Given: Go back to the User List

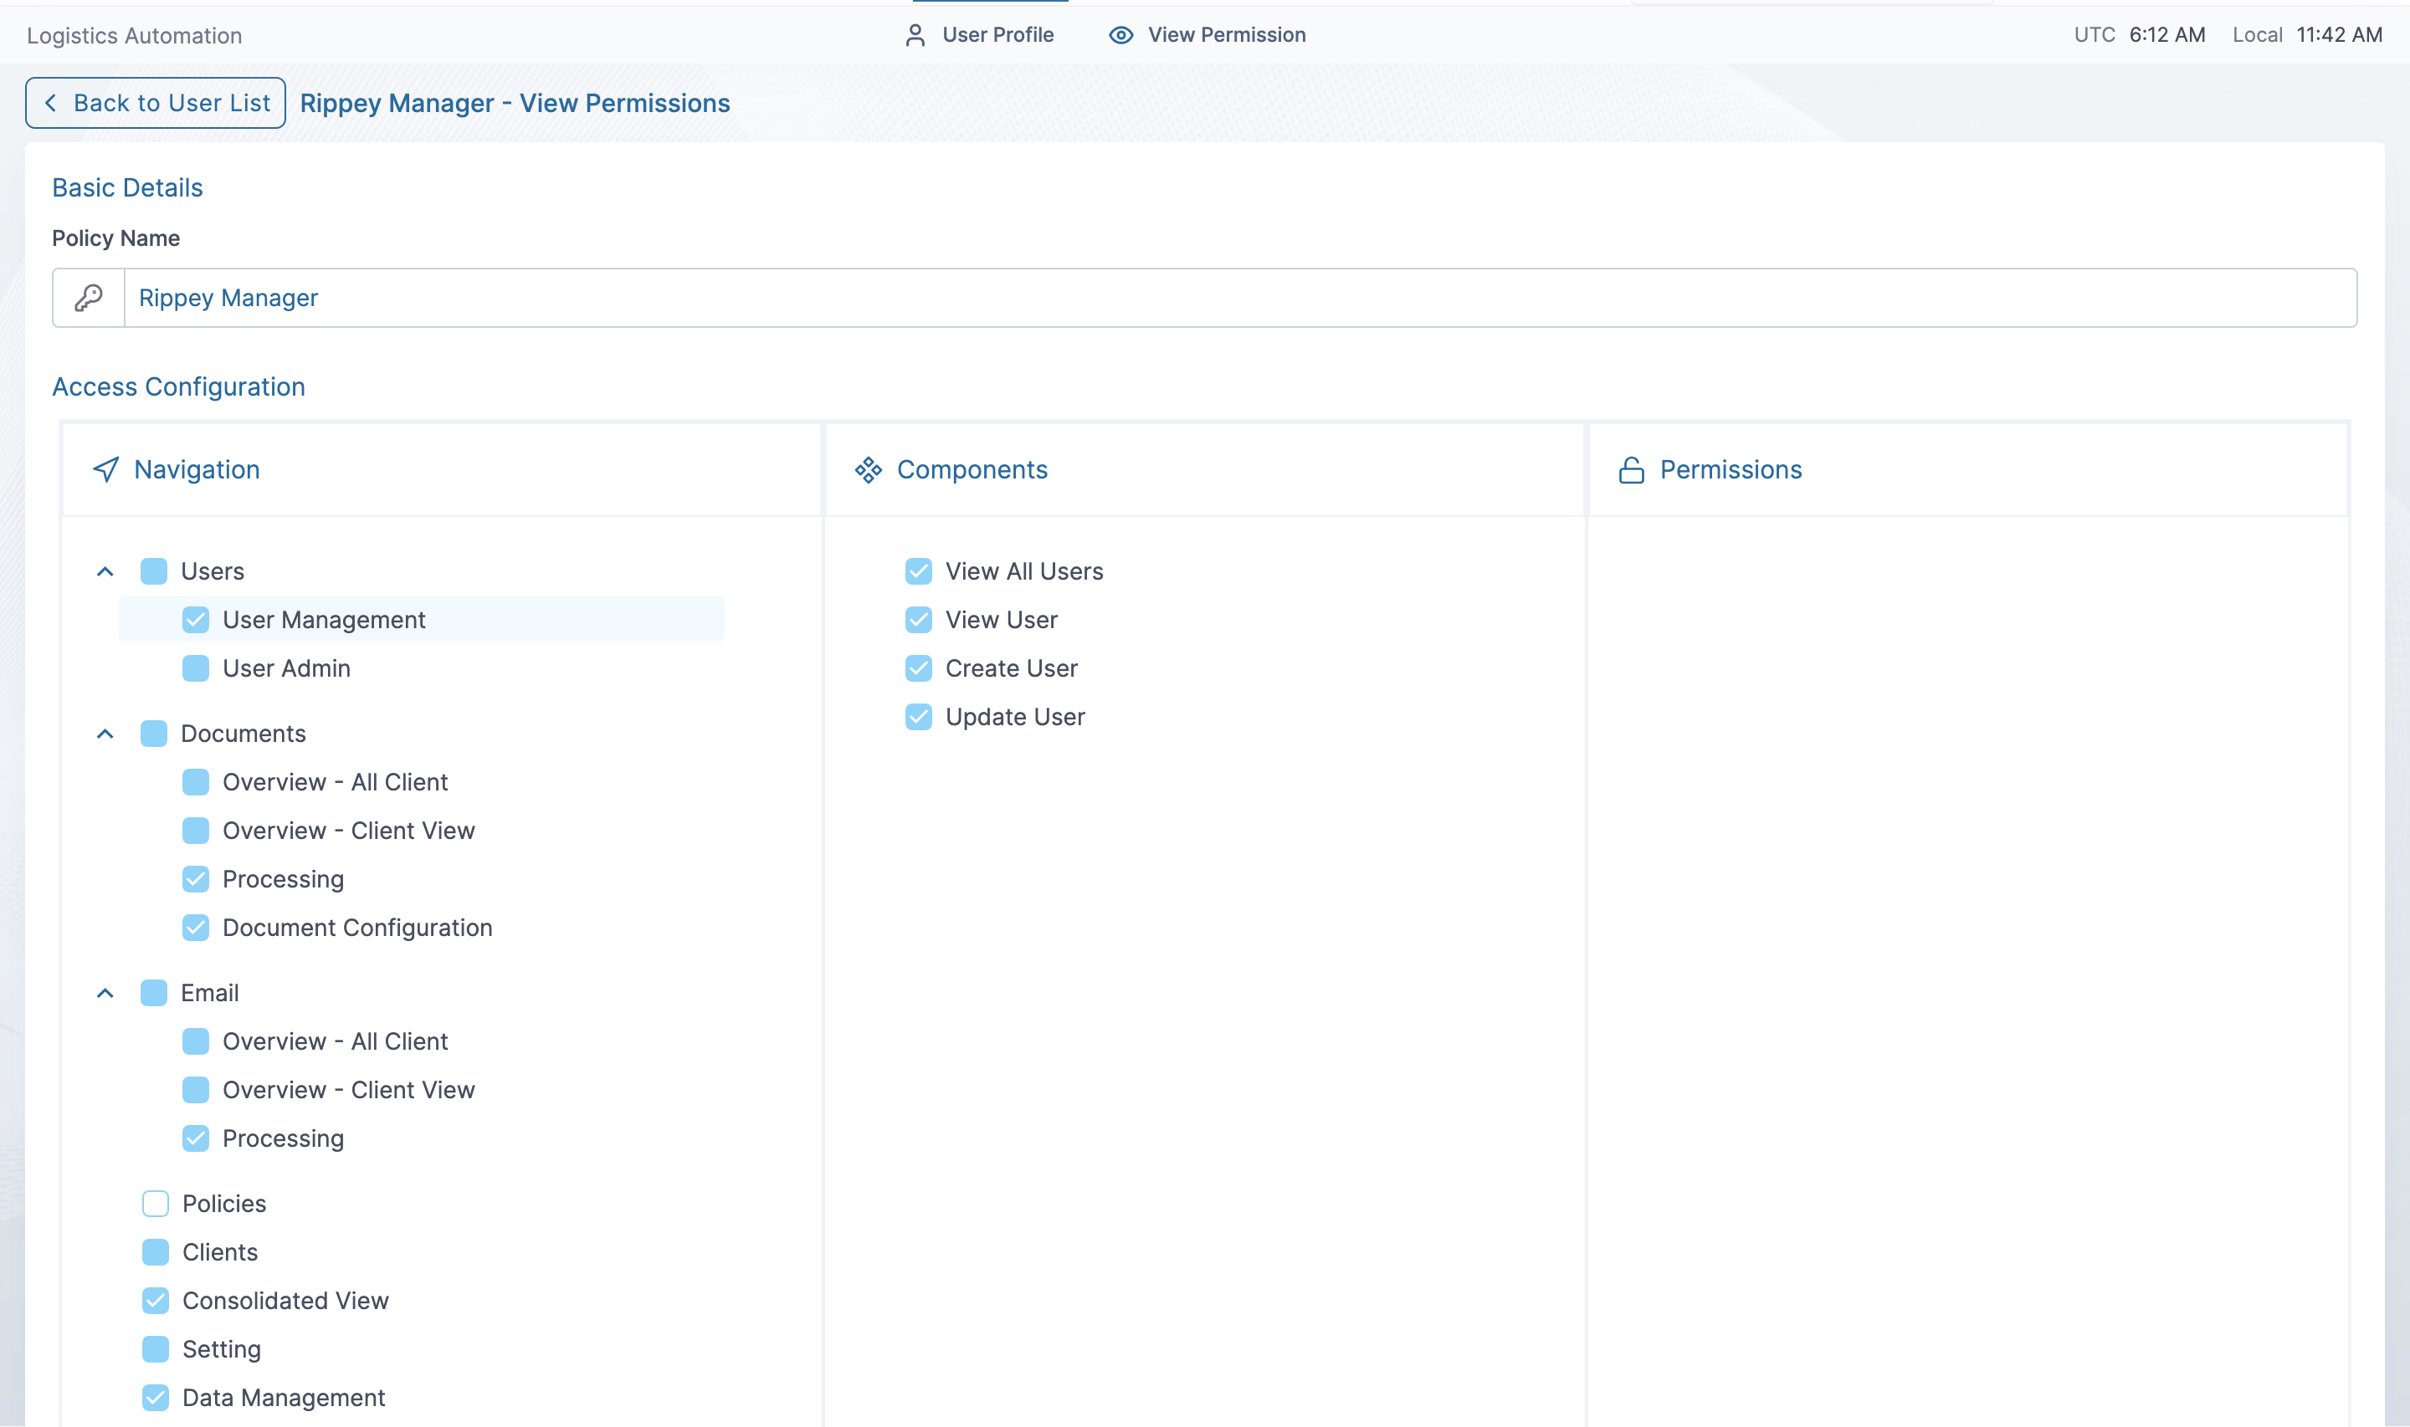Looking at the screenshot, I should pyautogui.click(x=156, y=103).
